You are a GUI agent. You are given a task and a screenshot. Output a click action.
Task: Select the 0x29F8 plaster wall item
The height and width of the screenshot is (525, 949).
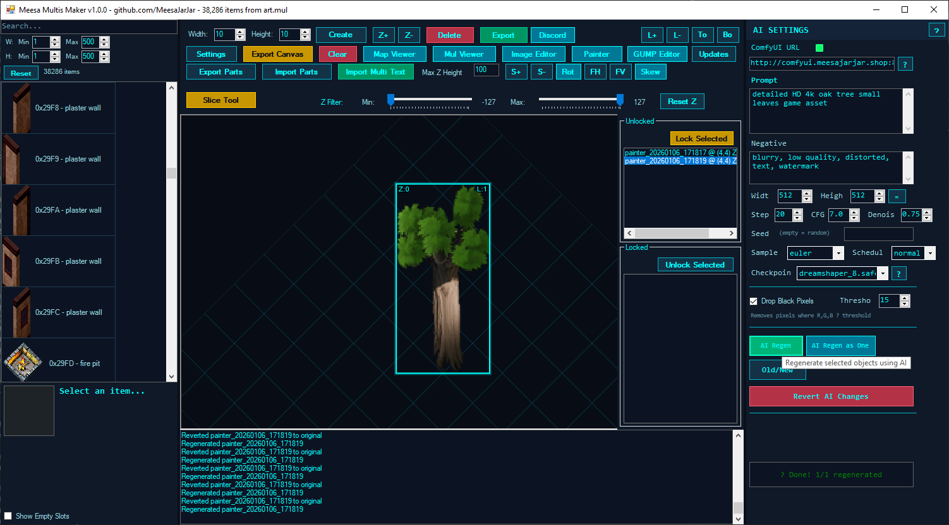[x=59, y=108]
